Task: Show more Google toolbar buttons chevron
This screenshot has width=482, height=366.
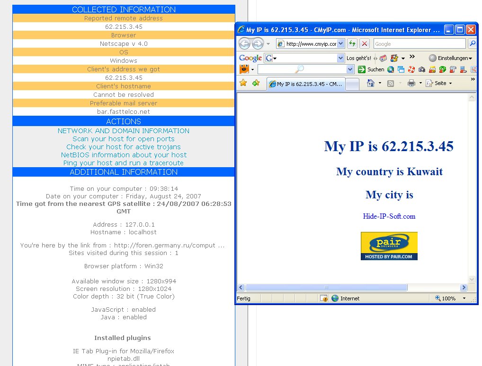Action: 412,57
